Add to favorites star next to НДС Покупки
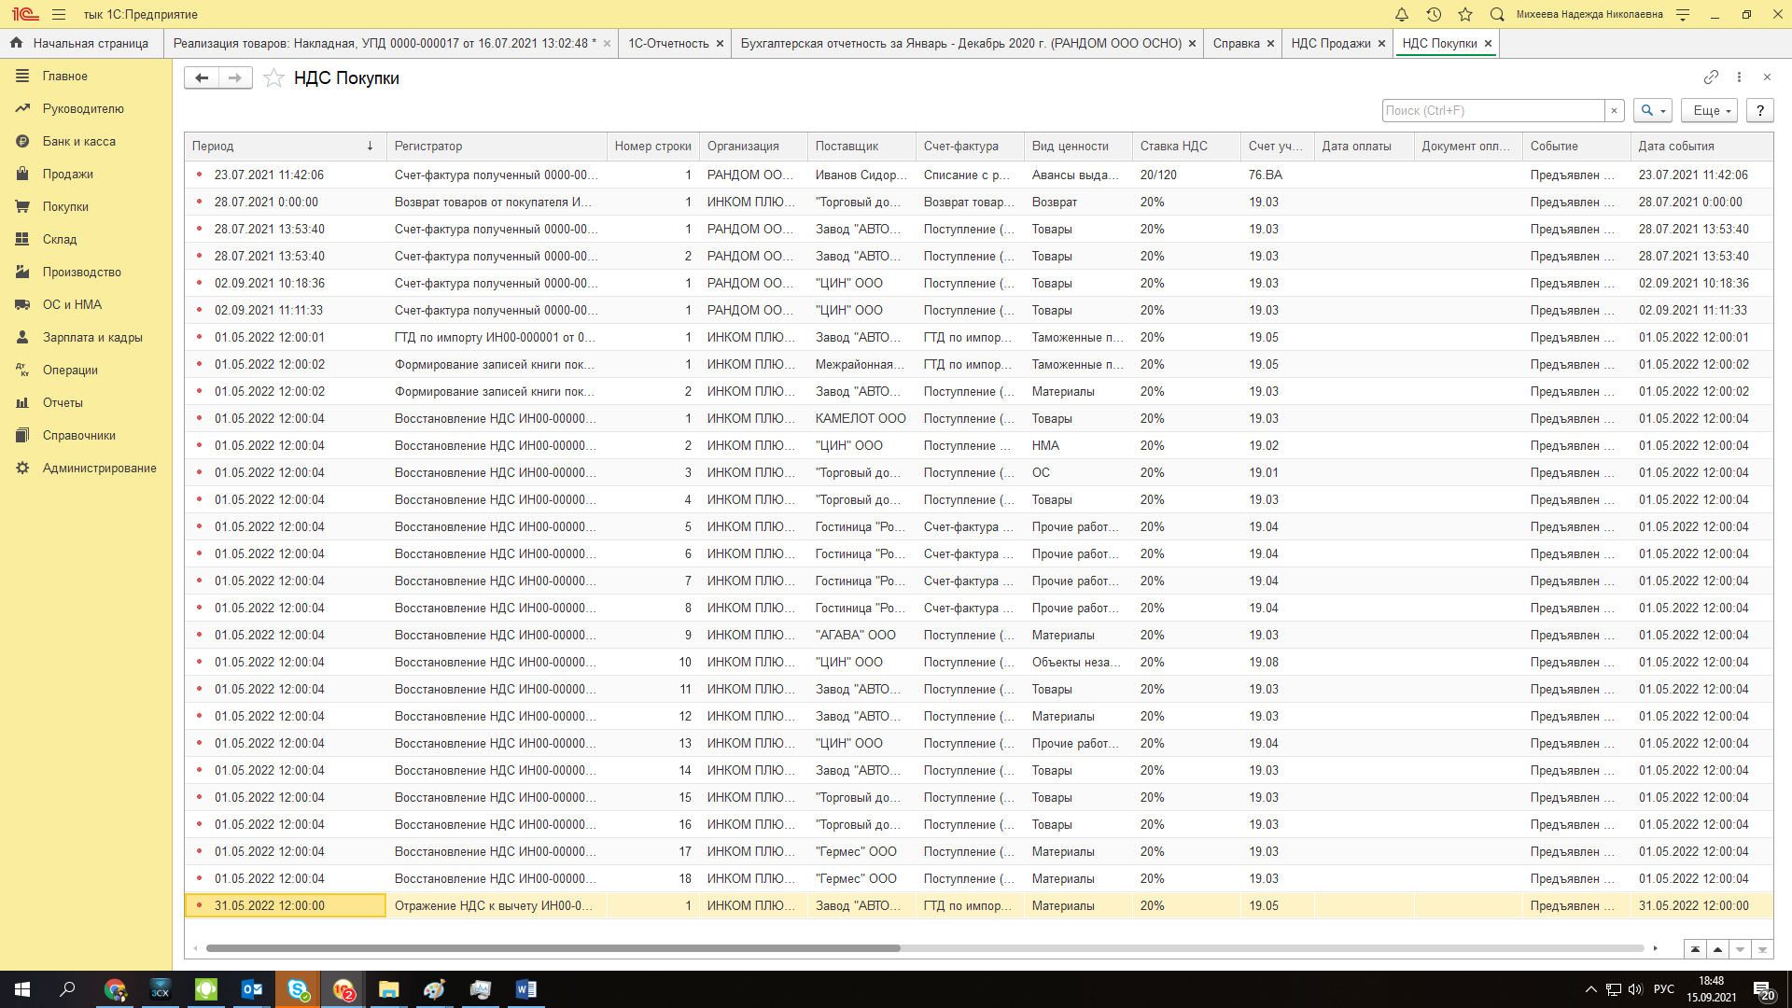This screenshot has width=1792, height=1008. point(273,78)
